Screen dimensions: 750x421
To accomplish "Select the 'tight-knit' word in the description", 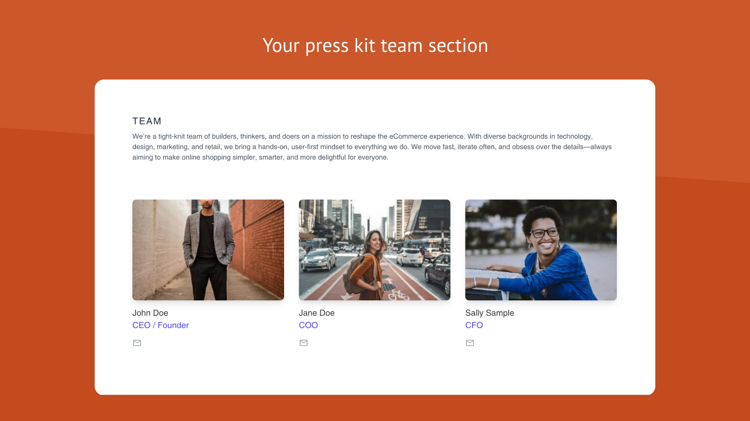I will pyautogui.click(x=172, y=137).
